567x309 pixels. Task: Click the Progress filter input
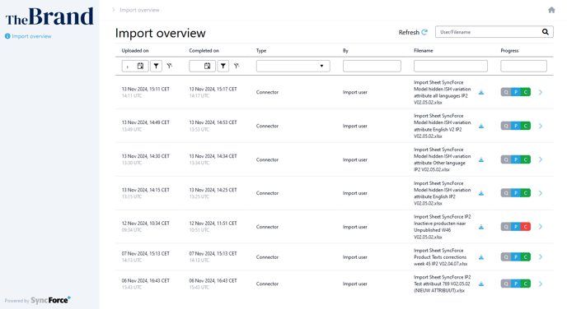[x=523, y=66]
